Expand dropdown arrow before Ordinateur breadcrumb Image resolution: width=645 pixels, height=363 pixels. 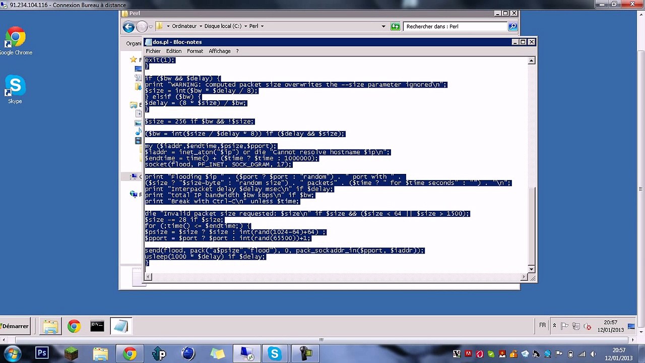(x=167, y=26)
